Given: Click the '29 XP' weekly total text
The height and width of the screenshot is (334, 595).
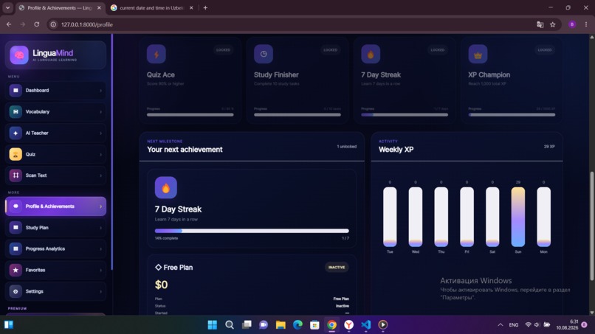Looking at the screenshot, I should [549, 146].
